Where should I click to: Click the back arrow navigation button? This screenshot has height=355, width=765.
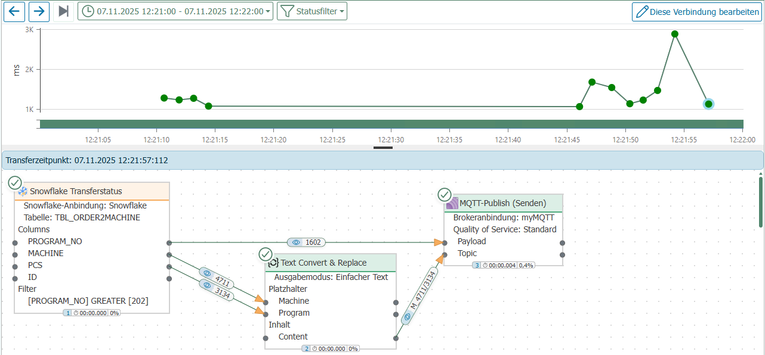pos(14,11)
